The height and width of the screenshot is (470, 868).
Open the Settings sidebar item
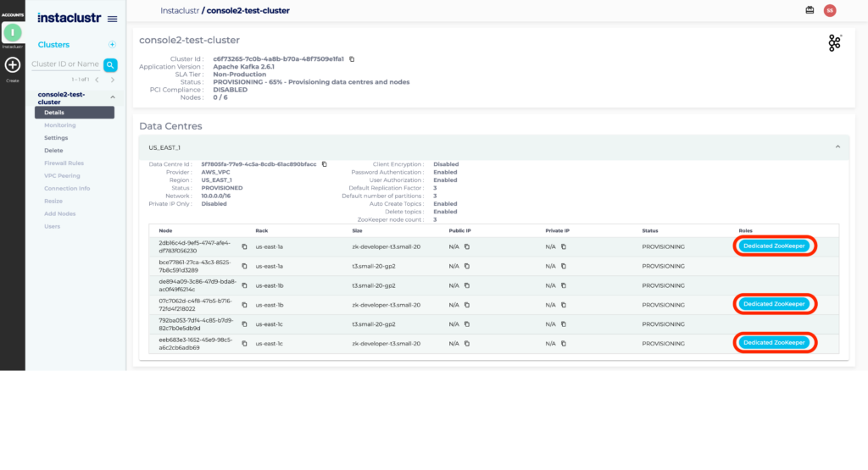click(x=56, y=138)
